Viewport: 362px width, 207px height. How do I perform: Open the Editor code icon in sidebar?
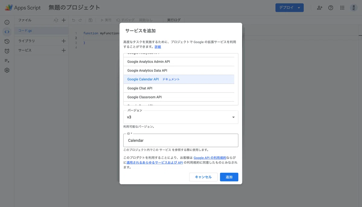coord(7,32)
